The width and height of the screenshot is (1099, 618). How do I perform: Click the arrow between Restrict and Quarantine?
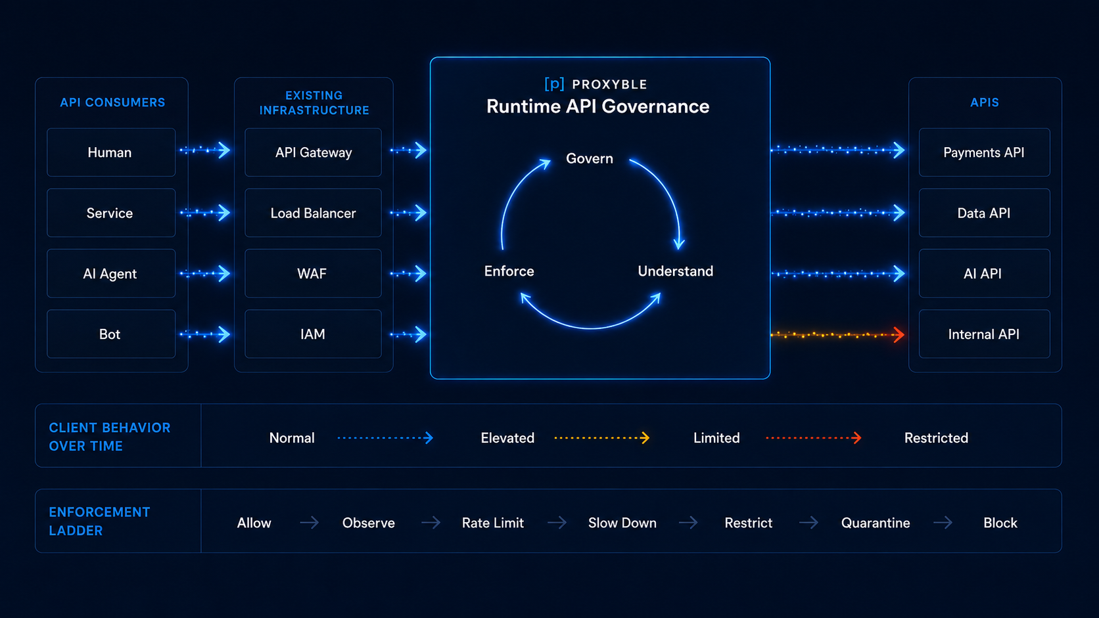click(x=809, y=522)
